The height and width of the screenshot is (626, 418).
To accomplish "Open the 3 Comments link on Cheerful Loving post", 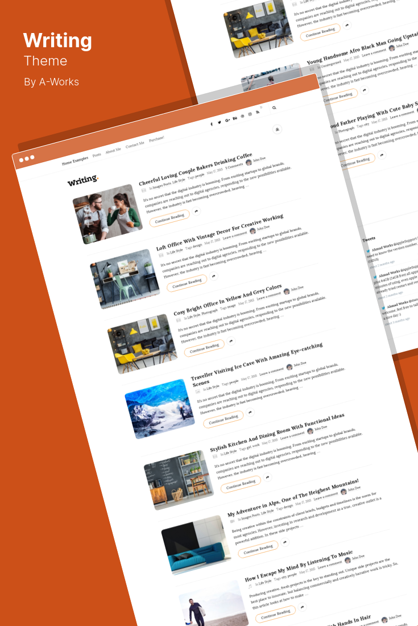I will coord(234,165).
